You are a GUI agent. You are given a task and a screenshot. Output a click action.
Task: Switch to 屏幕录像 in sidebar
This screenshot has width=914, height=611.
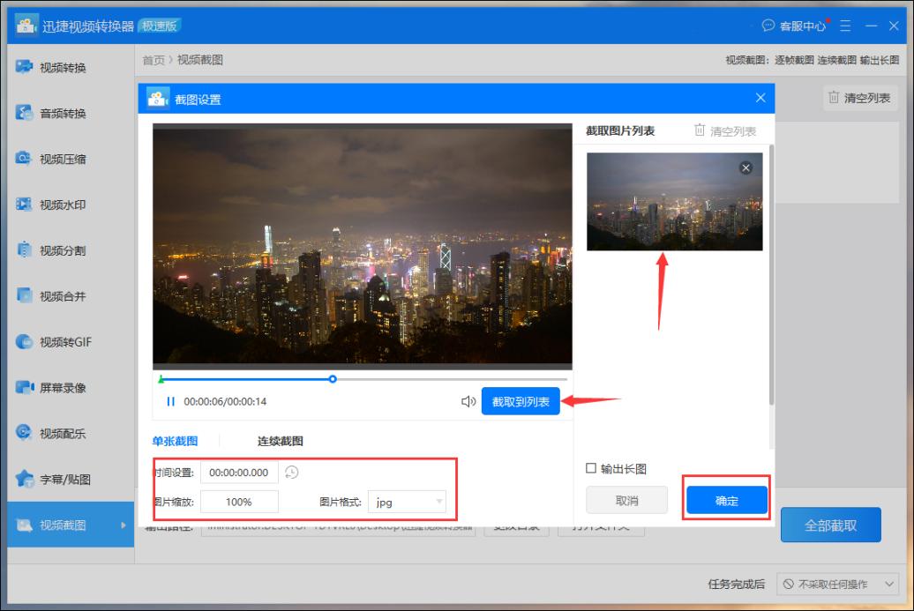[53, 387]
